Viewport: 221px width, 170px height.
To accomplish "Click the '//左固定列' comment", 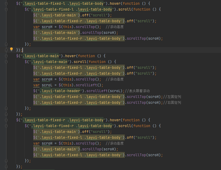I will click(x=172, y=97).
